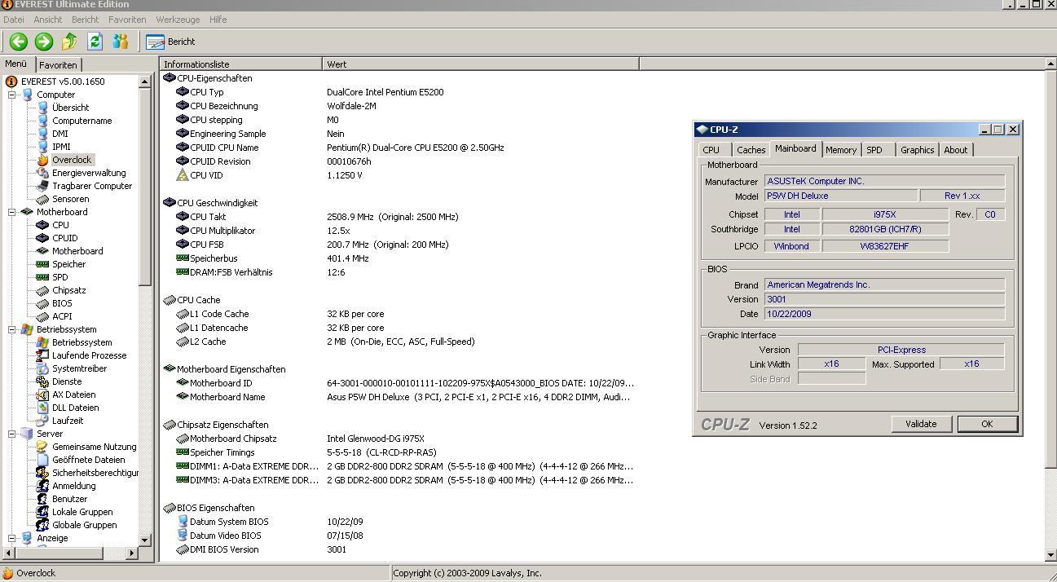This screenshot has width=1057, height=582.
Task: Click the Validate button in CPU-Z
Action: click(x=921, y=424)
